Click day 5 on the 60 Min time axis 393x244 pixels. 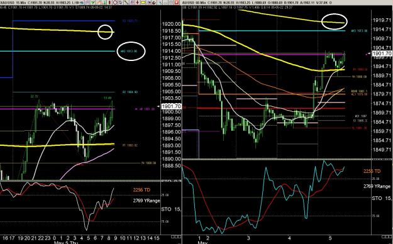point(330,238)
